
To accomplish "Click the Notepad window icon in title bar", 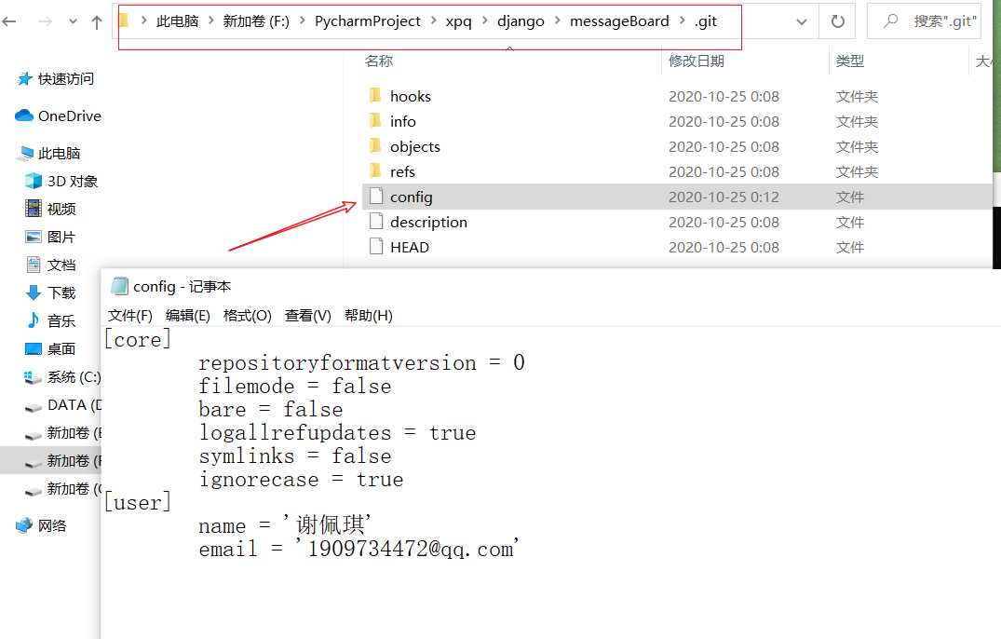I will pos(119,286).
